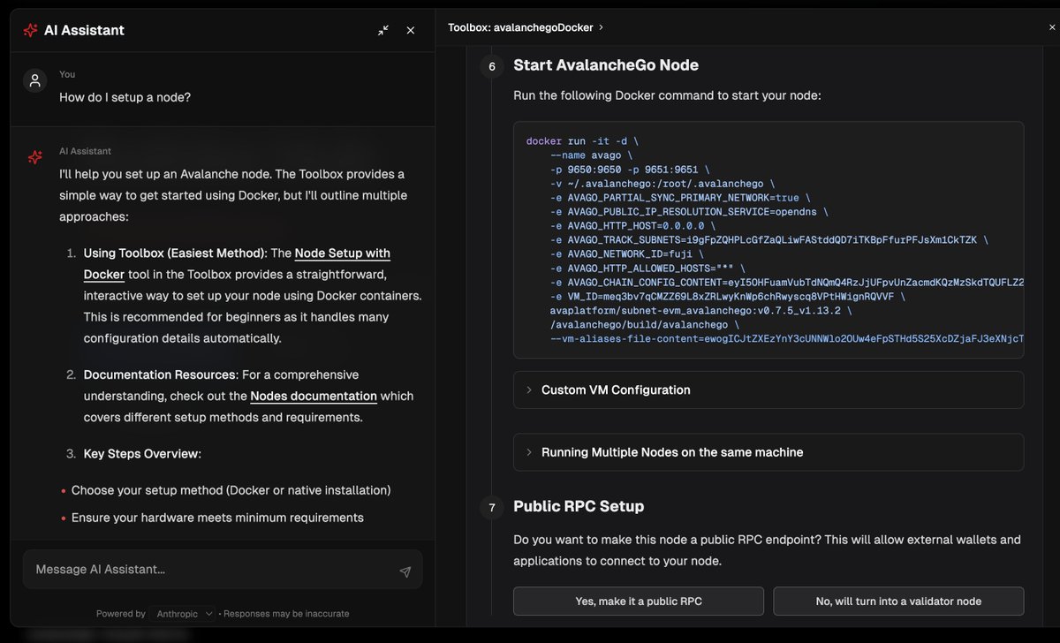Open the 'Node Setup with Docker' link
The height and width of the screenshot is (643, 1060).
click(237, 264)
